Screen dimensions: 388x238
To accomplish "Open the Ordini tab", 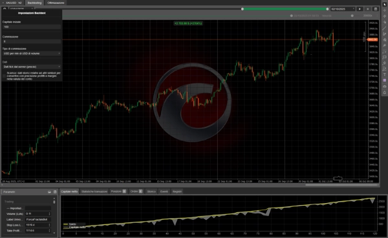I will coord(136,191).
